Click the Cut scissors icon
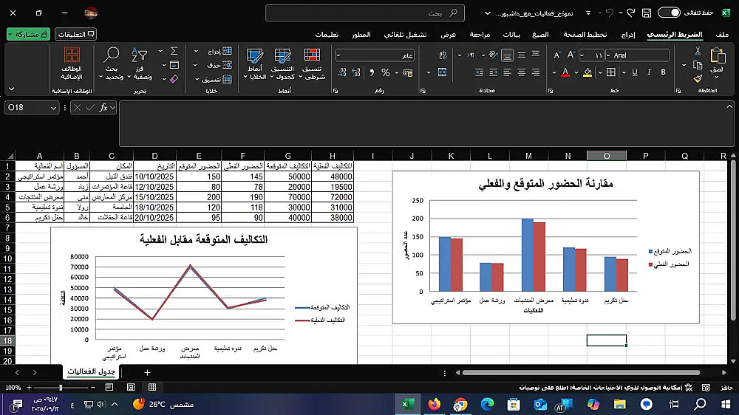The width and height of the screenshot is (739, 415). pos(698,51)
